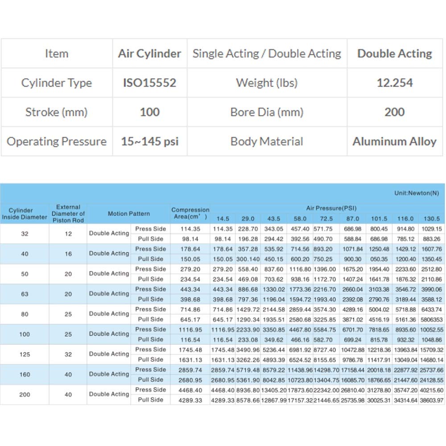446x446 pixels.
Task: Select the 'Compression Area' column header
Action: coord(190,213)
